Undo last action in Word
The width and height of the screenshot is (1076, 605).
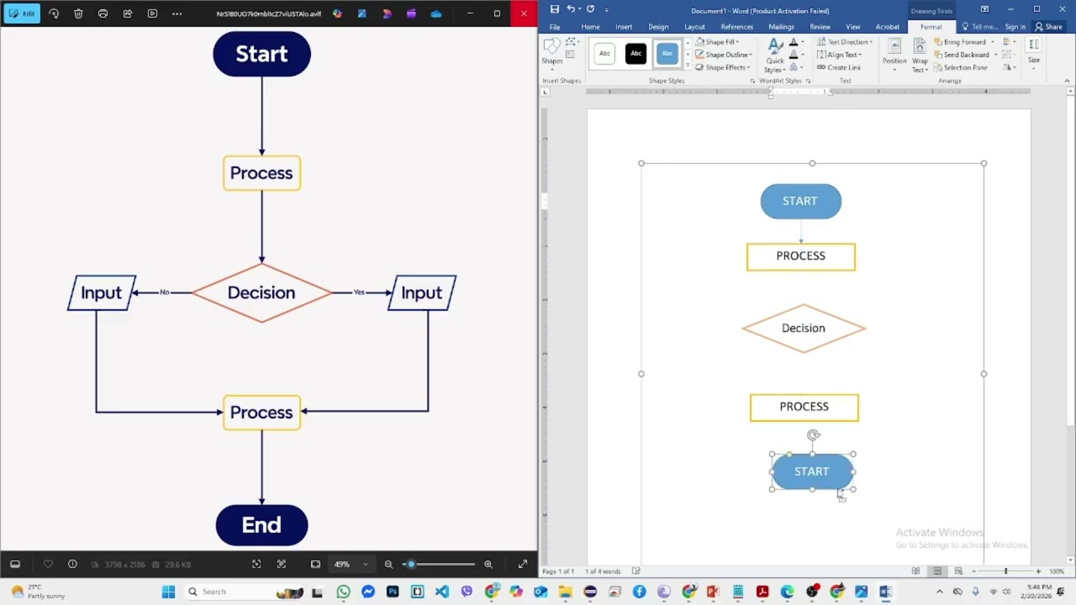click(x=571, y=9)
